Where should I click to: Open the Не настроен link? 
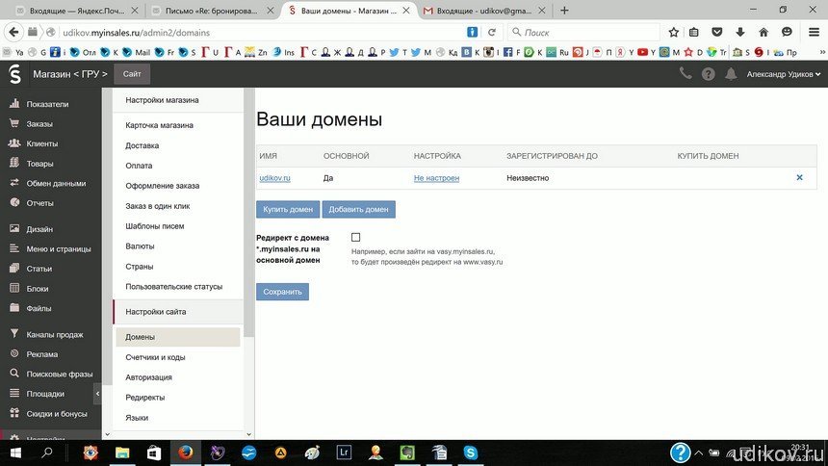[x=436, y=178]
